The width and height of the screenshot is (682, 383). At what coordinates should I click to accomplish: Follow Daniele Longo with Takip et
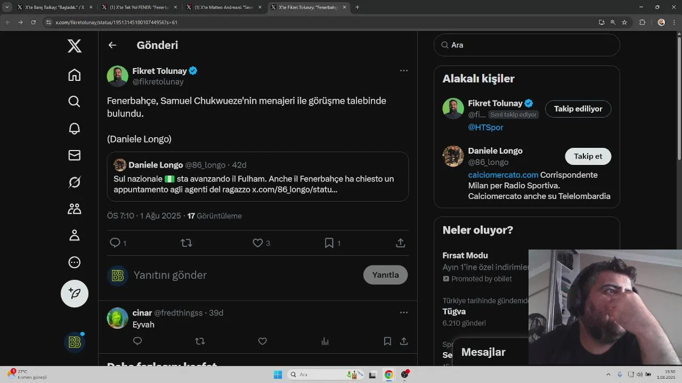click(588, 156)
